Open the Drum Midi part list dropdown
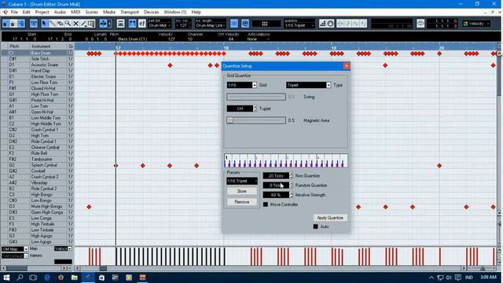This screenshot has width=503, height=283. [x=160, y=25]
